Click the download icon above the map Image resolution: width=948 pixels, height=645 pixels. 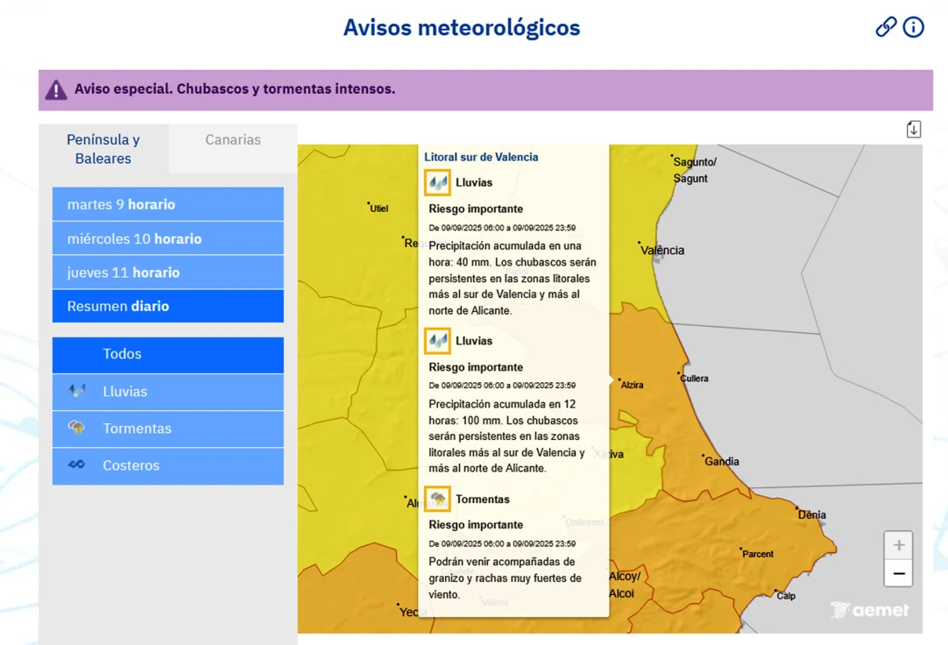tap(914, 129)
